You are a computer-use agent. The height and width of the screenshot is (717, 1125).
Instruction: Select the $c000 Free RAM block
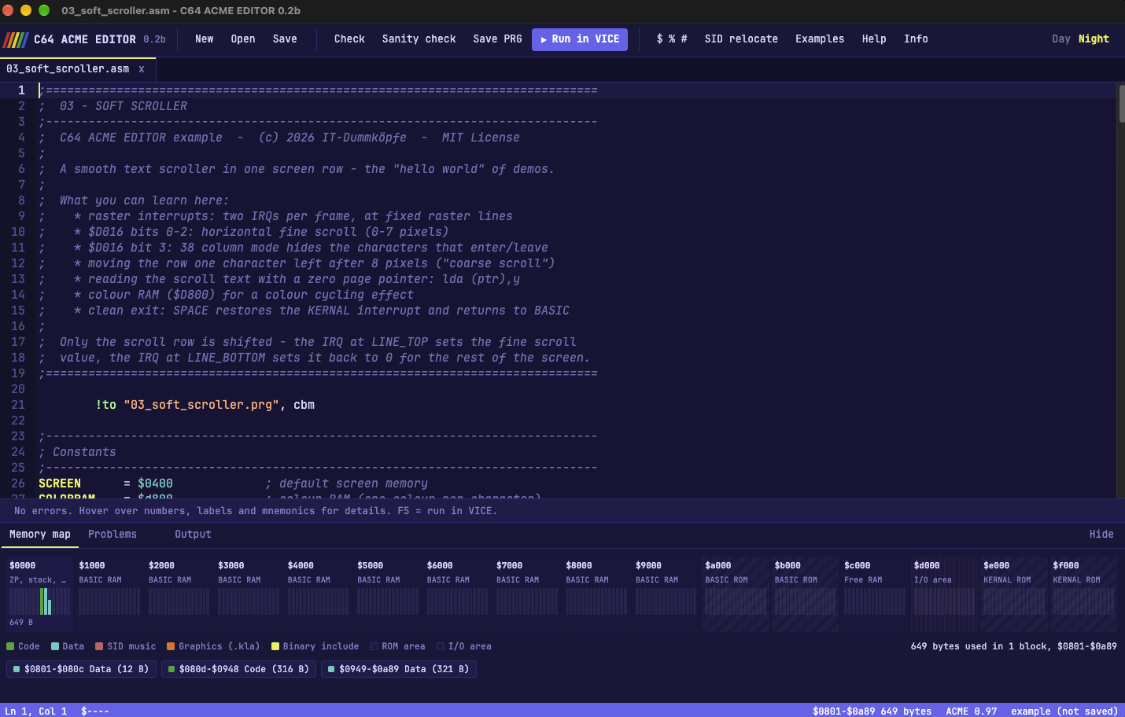pyautogui.click(x=874, y=594)
